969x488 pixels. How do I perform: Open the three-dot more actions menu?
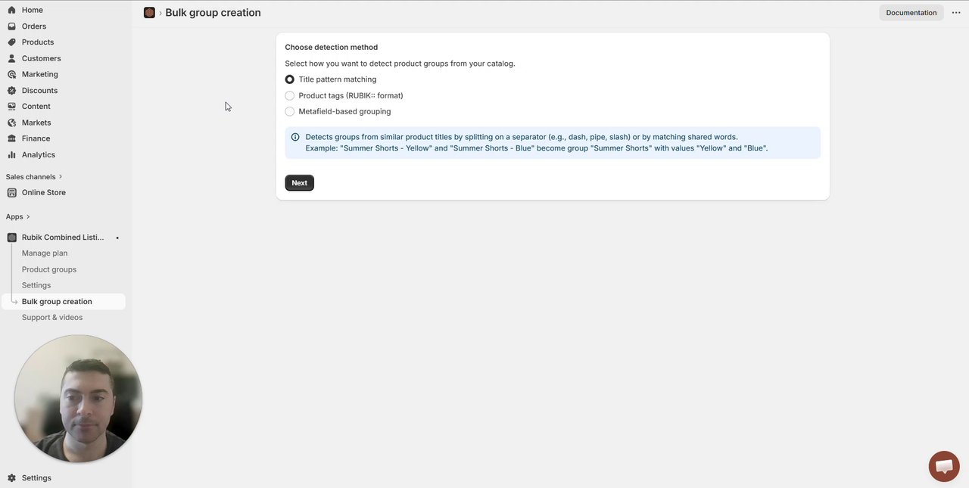[x=956, y=13]
